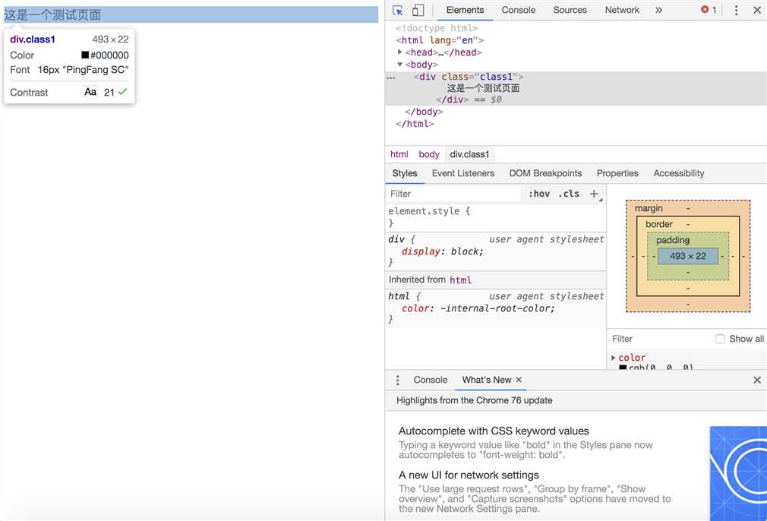Screen dimensions: 767x521
Task: Activate the inspect element picker icon
Action: point(398,11)
